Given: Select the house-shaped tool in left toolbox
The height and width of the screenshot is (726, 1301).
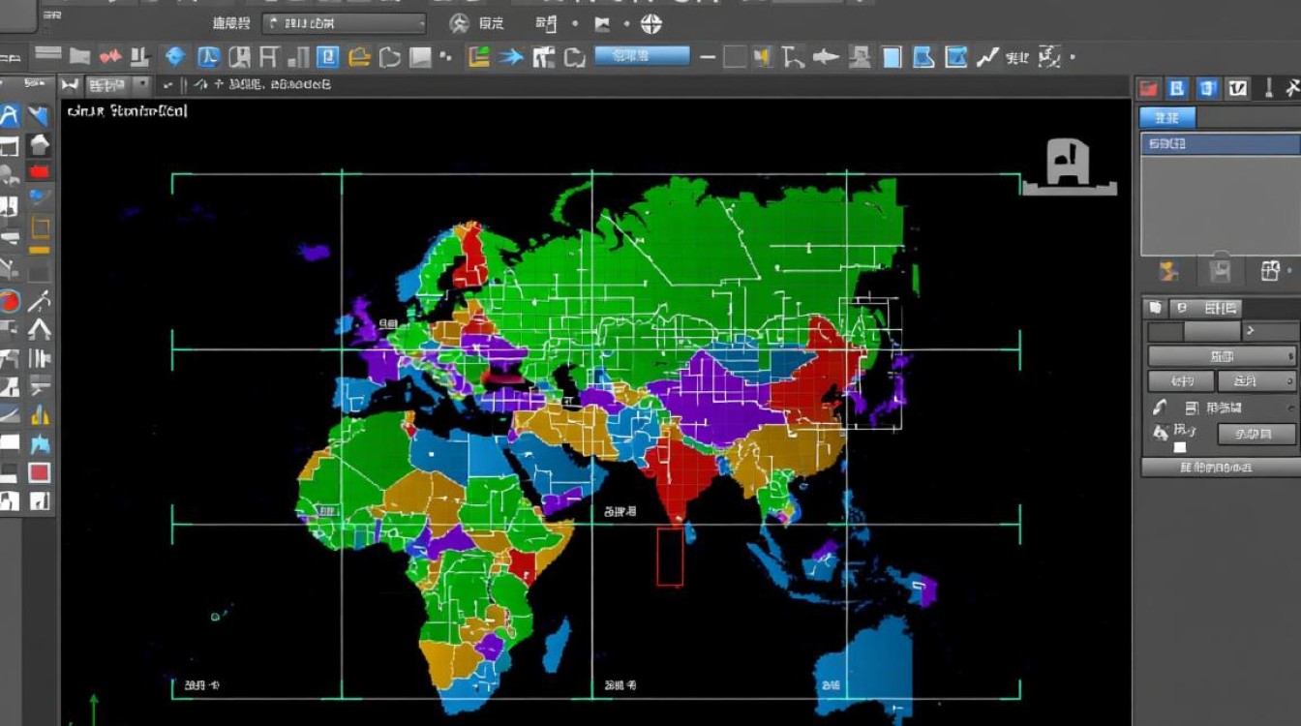Looking at the screenshot, I should coord(39,145).
